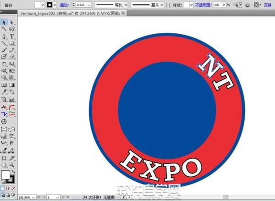Open the stroke color dropdown in control bar

(55, 5)
